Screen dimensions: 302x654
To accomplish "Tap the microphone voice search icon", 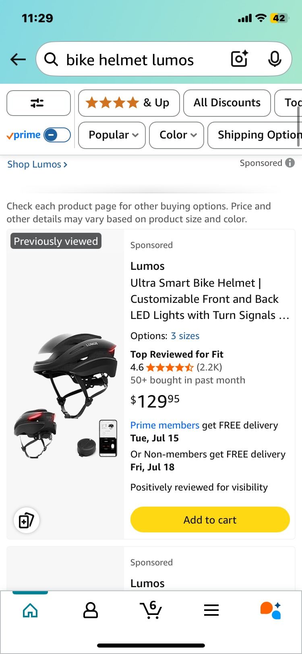I will pyautogui.click(x=275, y=59).
